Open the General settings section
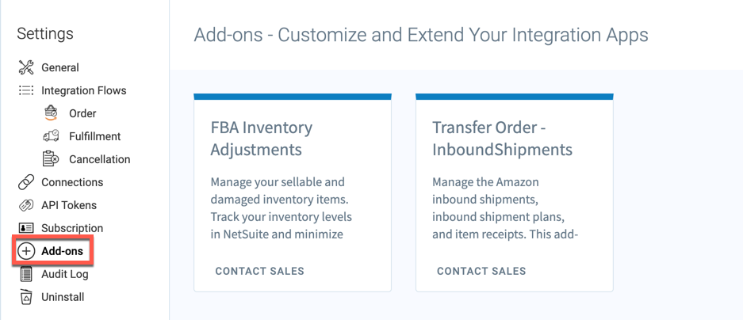 coord(60,67)
